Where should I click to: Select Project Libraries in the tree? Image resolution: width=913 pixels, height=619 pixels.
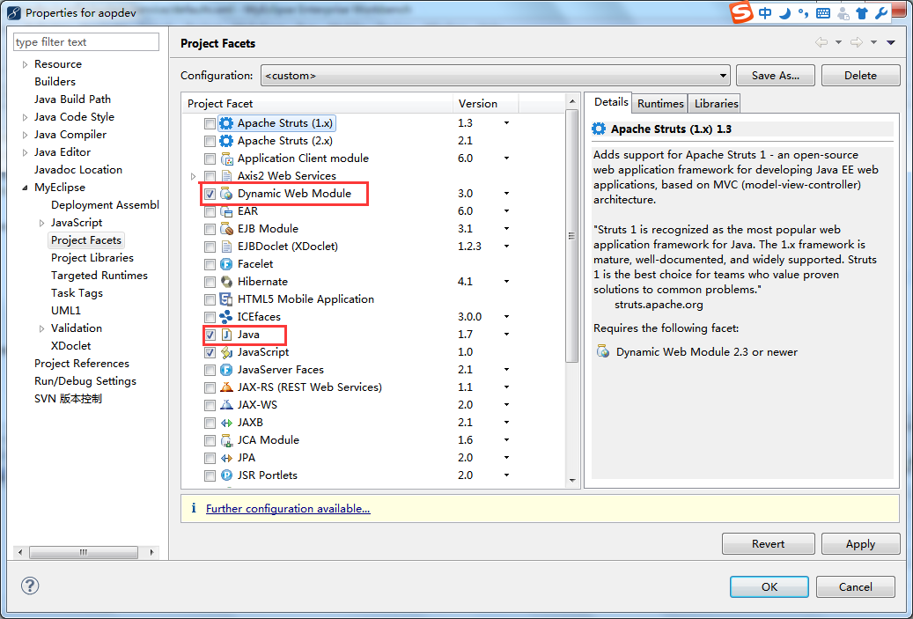(92, 257)
